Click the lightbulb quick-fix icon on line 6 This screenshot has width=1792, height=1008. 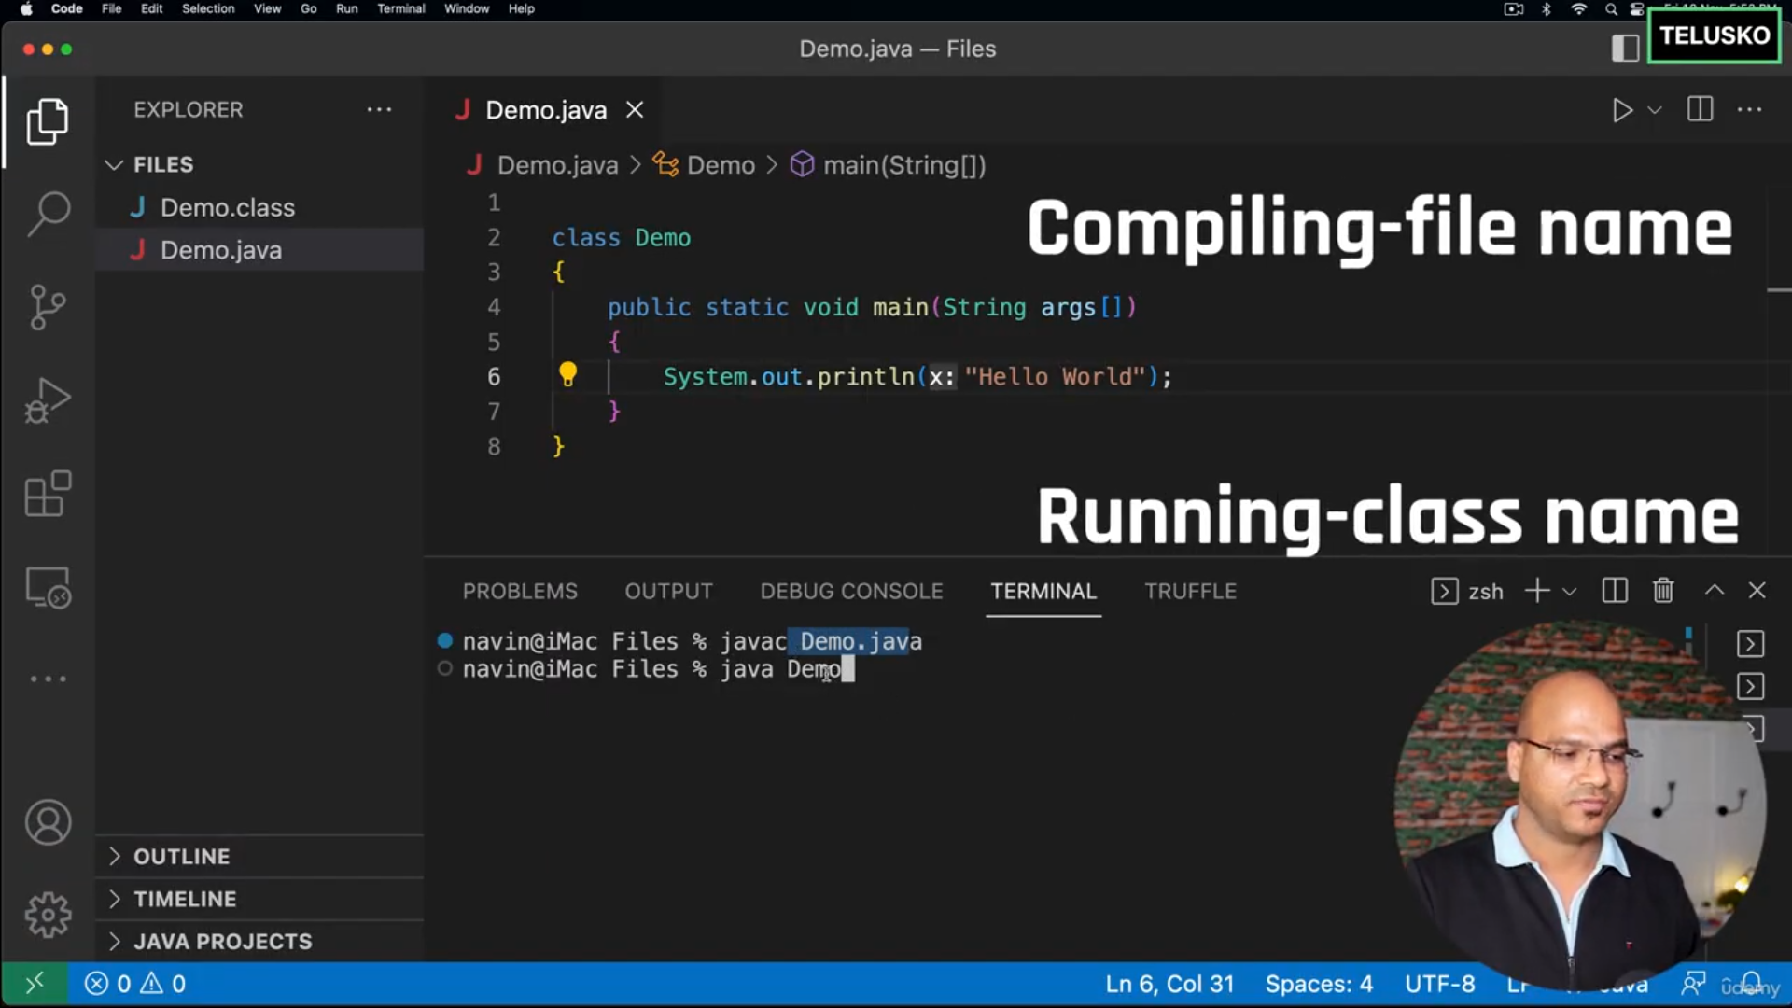(x=567, y=375)
